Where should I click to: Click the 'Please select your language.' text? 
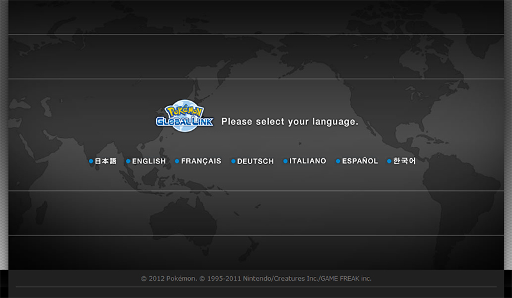(290, 122)
